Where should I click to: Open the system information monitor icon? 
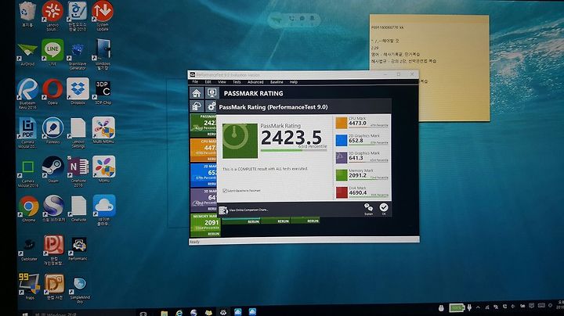point(211,93)
